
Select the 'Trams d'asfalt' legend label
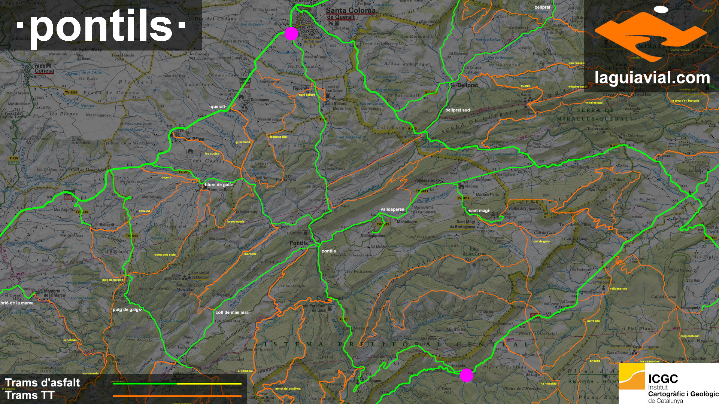[x=42, y=383]
